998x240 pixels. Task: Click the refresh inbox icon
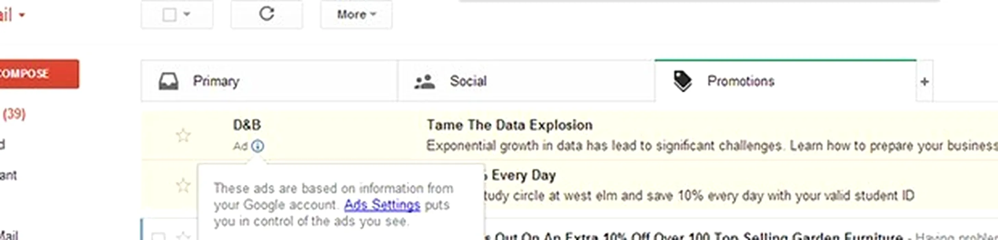coord(267,14)
